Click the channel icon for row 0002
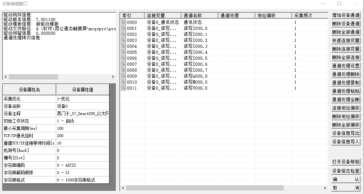364x194 pixels. (x=124, y=34)
